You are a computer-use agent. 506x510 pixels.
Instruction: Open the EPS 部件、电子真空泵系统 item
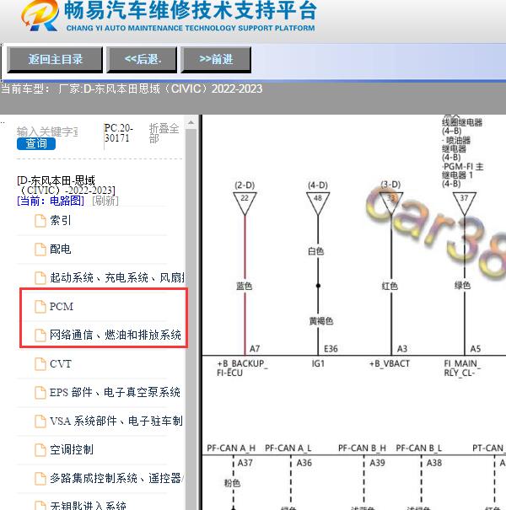point(115,392)
